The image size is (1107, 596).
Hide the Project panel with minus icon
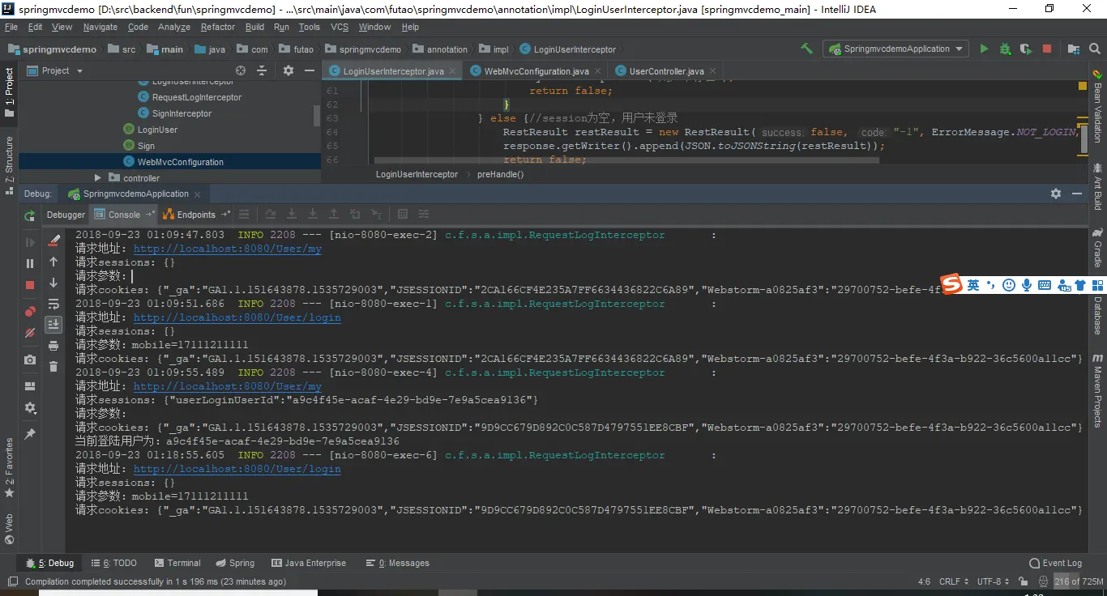pyautogui.click(x=310, y=70)
